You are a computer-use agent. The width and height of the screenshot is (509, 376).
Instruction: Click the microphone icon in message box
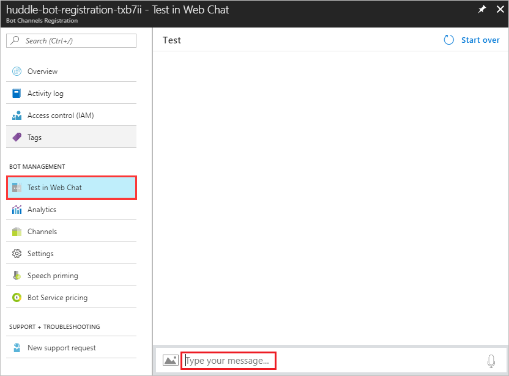pyautogui.click(x=491, y=361)
